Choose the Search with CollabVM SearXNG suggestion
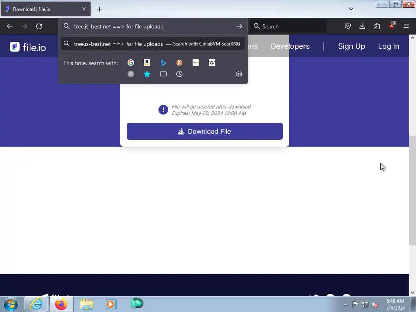Image resolution: width=416 pixels, height=312 pixels. pos(153,44)
